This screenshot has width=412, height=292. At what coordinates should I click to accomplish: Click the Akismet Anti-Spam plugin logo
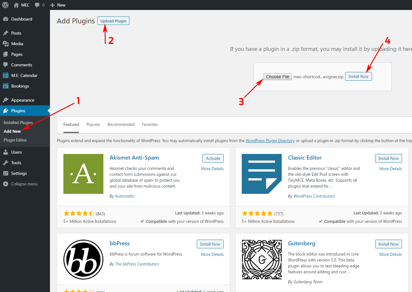[83, 174]
